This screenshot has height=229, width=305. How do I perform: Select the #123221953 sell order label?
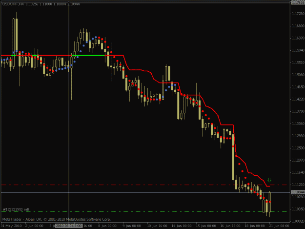coord(16,209)
